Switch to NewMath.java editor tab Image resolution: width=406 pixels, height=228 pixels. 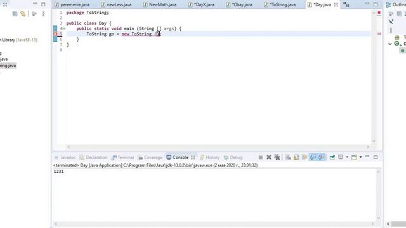click(160, 4)
